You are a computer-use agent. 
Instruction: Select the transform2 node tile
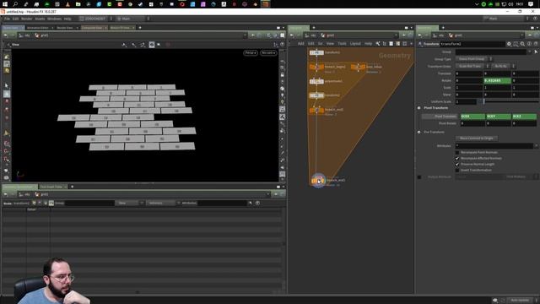(316, 95)
